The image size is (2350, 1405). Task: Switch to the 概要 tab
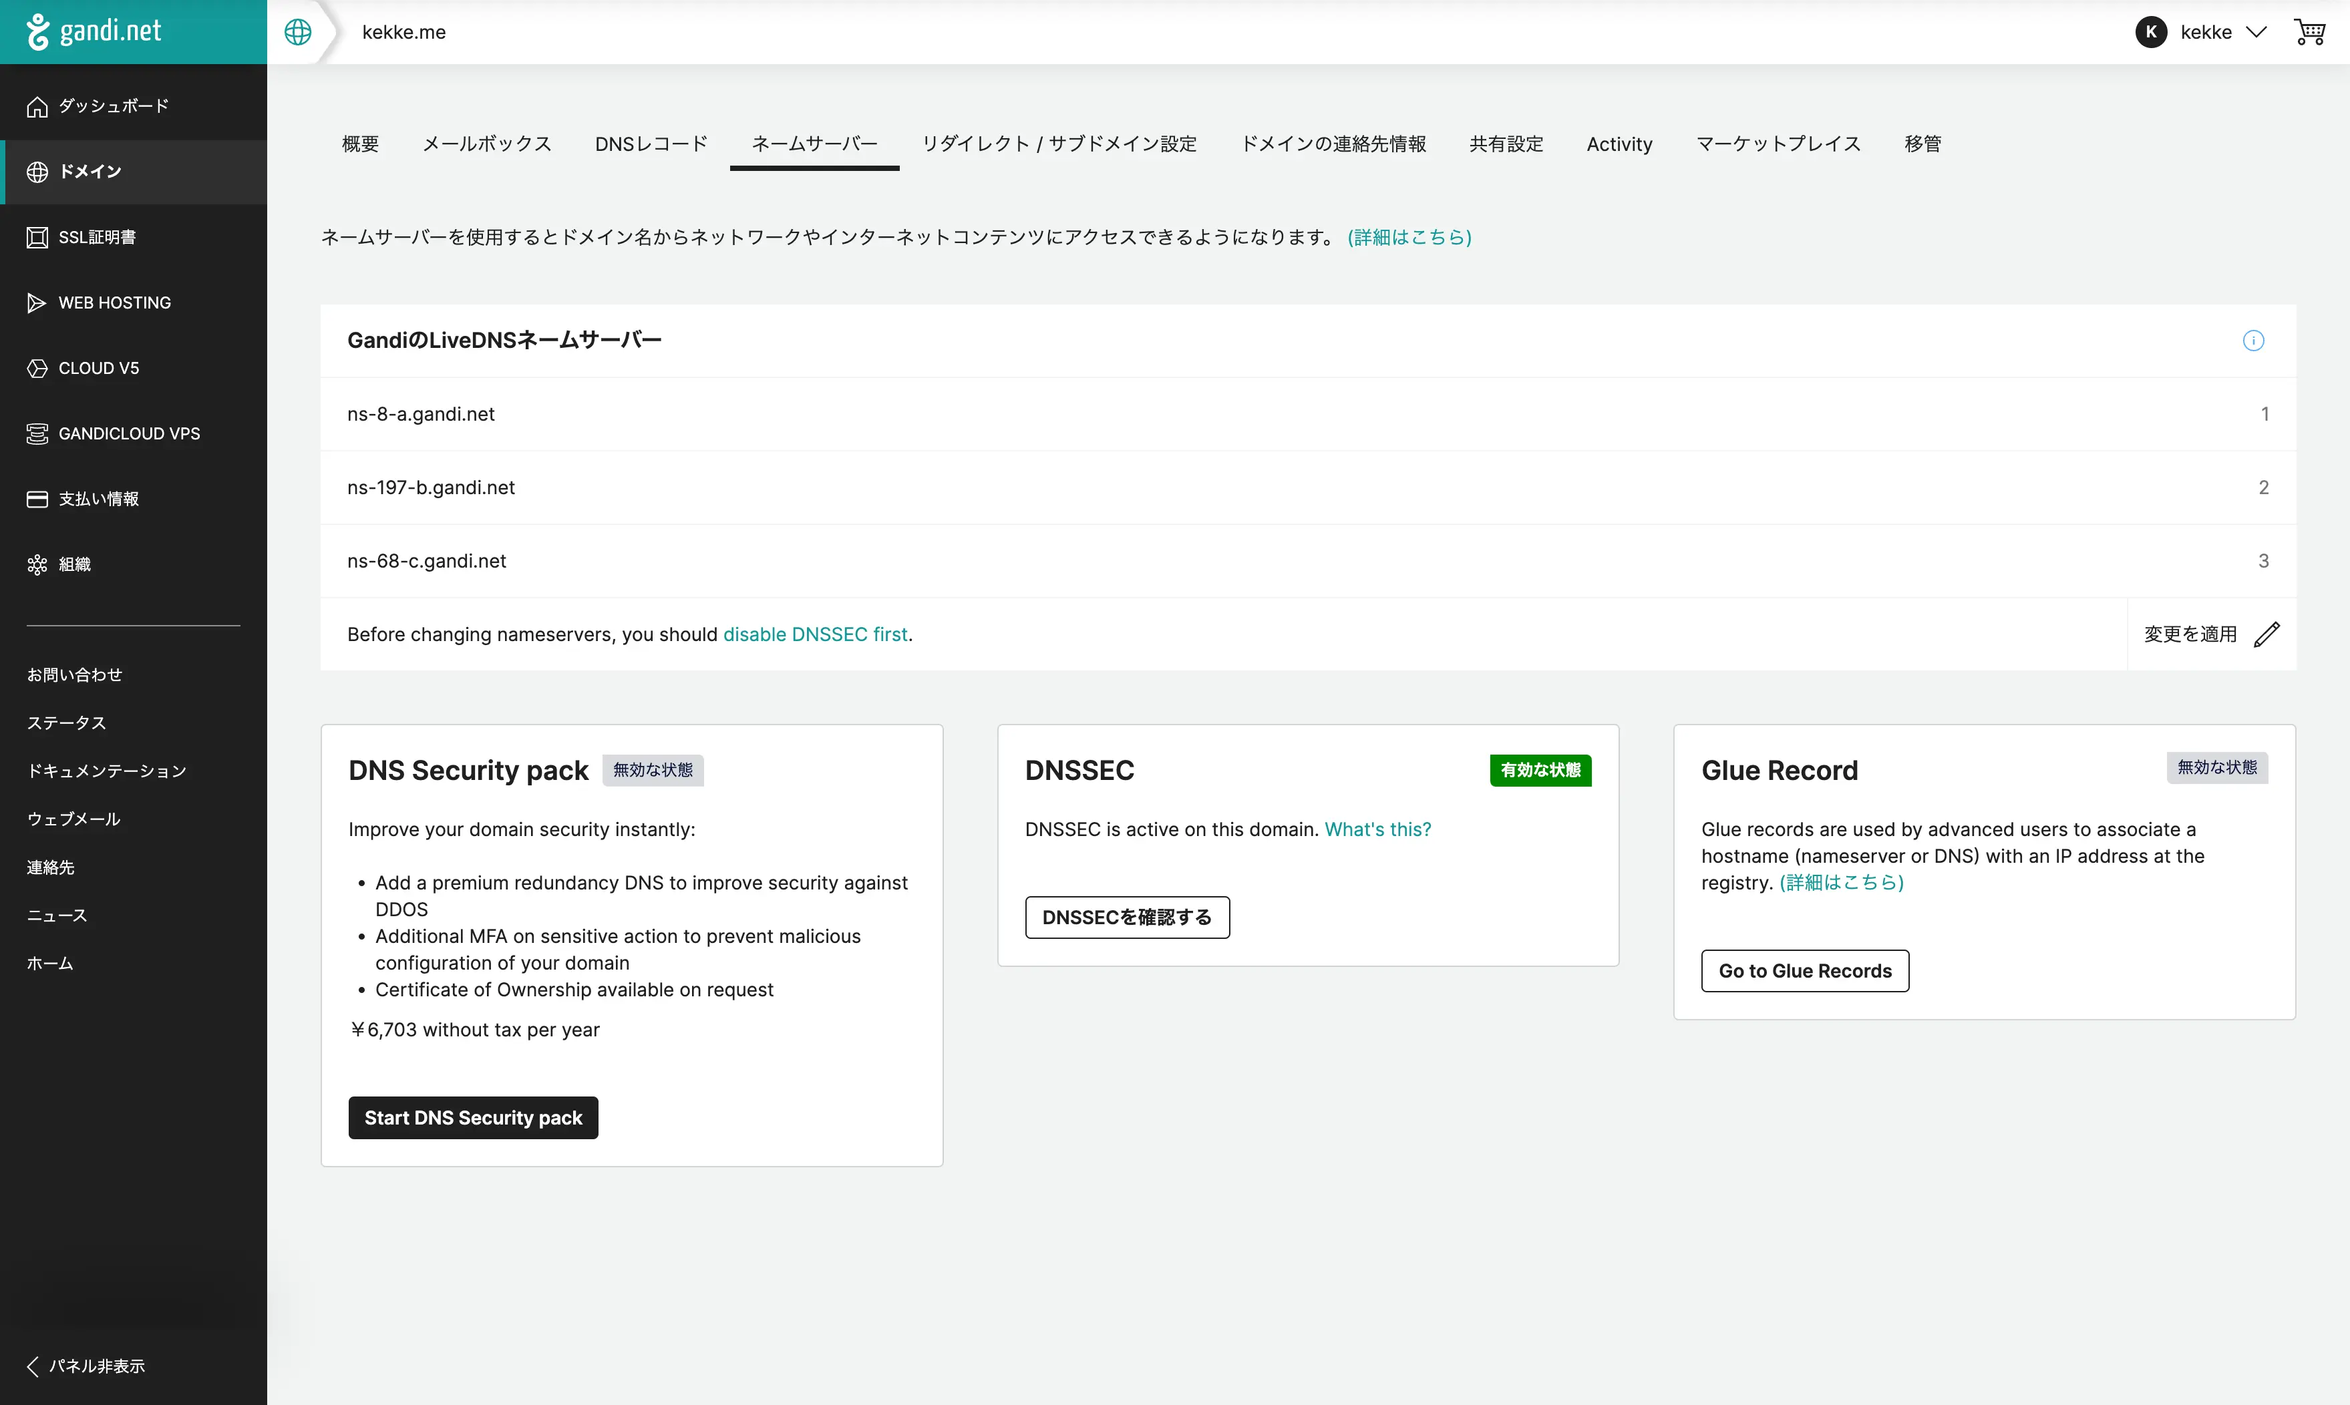tap(360, 144)
